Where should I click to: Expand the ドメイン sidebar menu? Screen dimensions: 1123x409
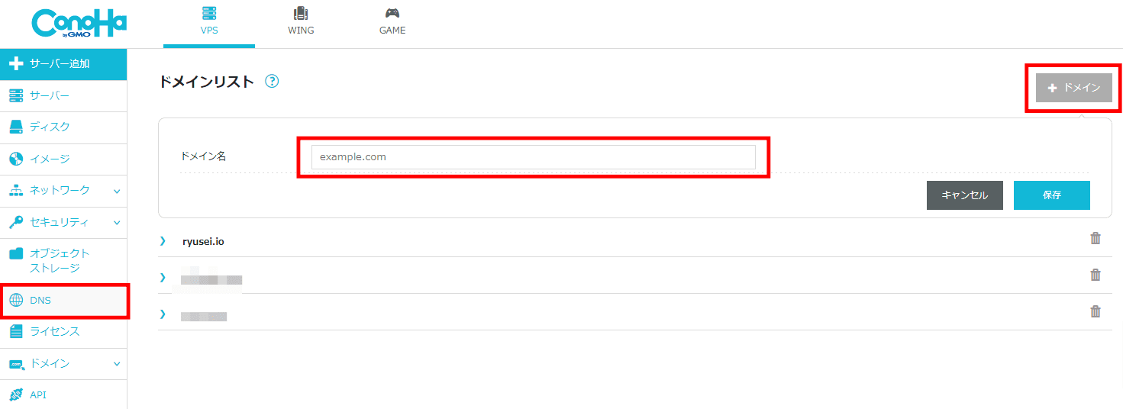pos(63,363)
